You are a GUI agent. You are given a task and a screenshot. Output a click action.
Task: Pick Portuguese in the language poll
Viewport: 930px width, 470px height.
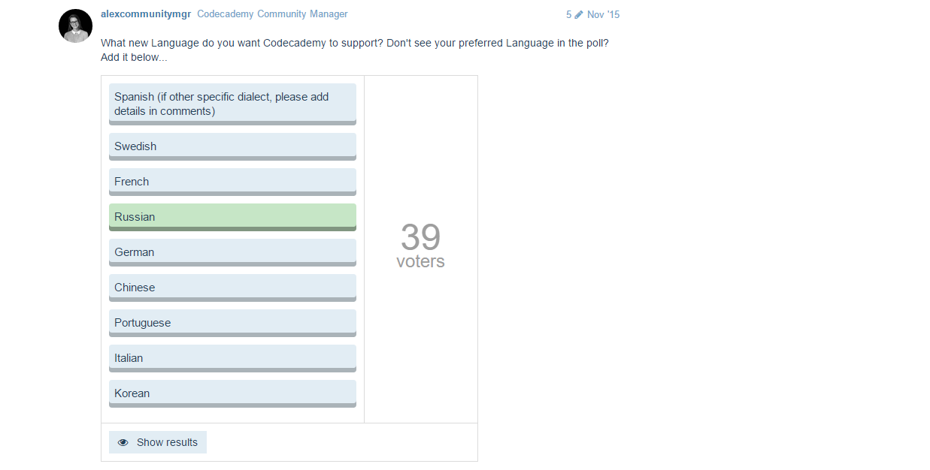232,323
